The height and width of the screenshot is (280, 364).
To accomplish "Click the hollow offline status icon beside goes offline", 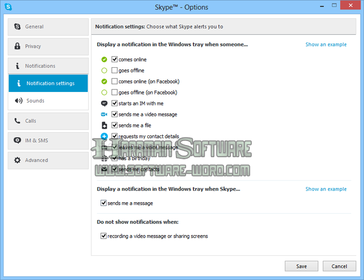I will (x=104, y=70).
